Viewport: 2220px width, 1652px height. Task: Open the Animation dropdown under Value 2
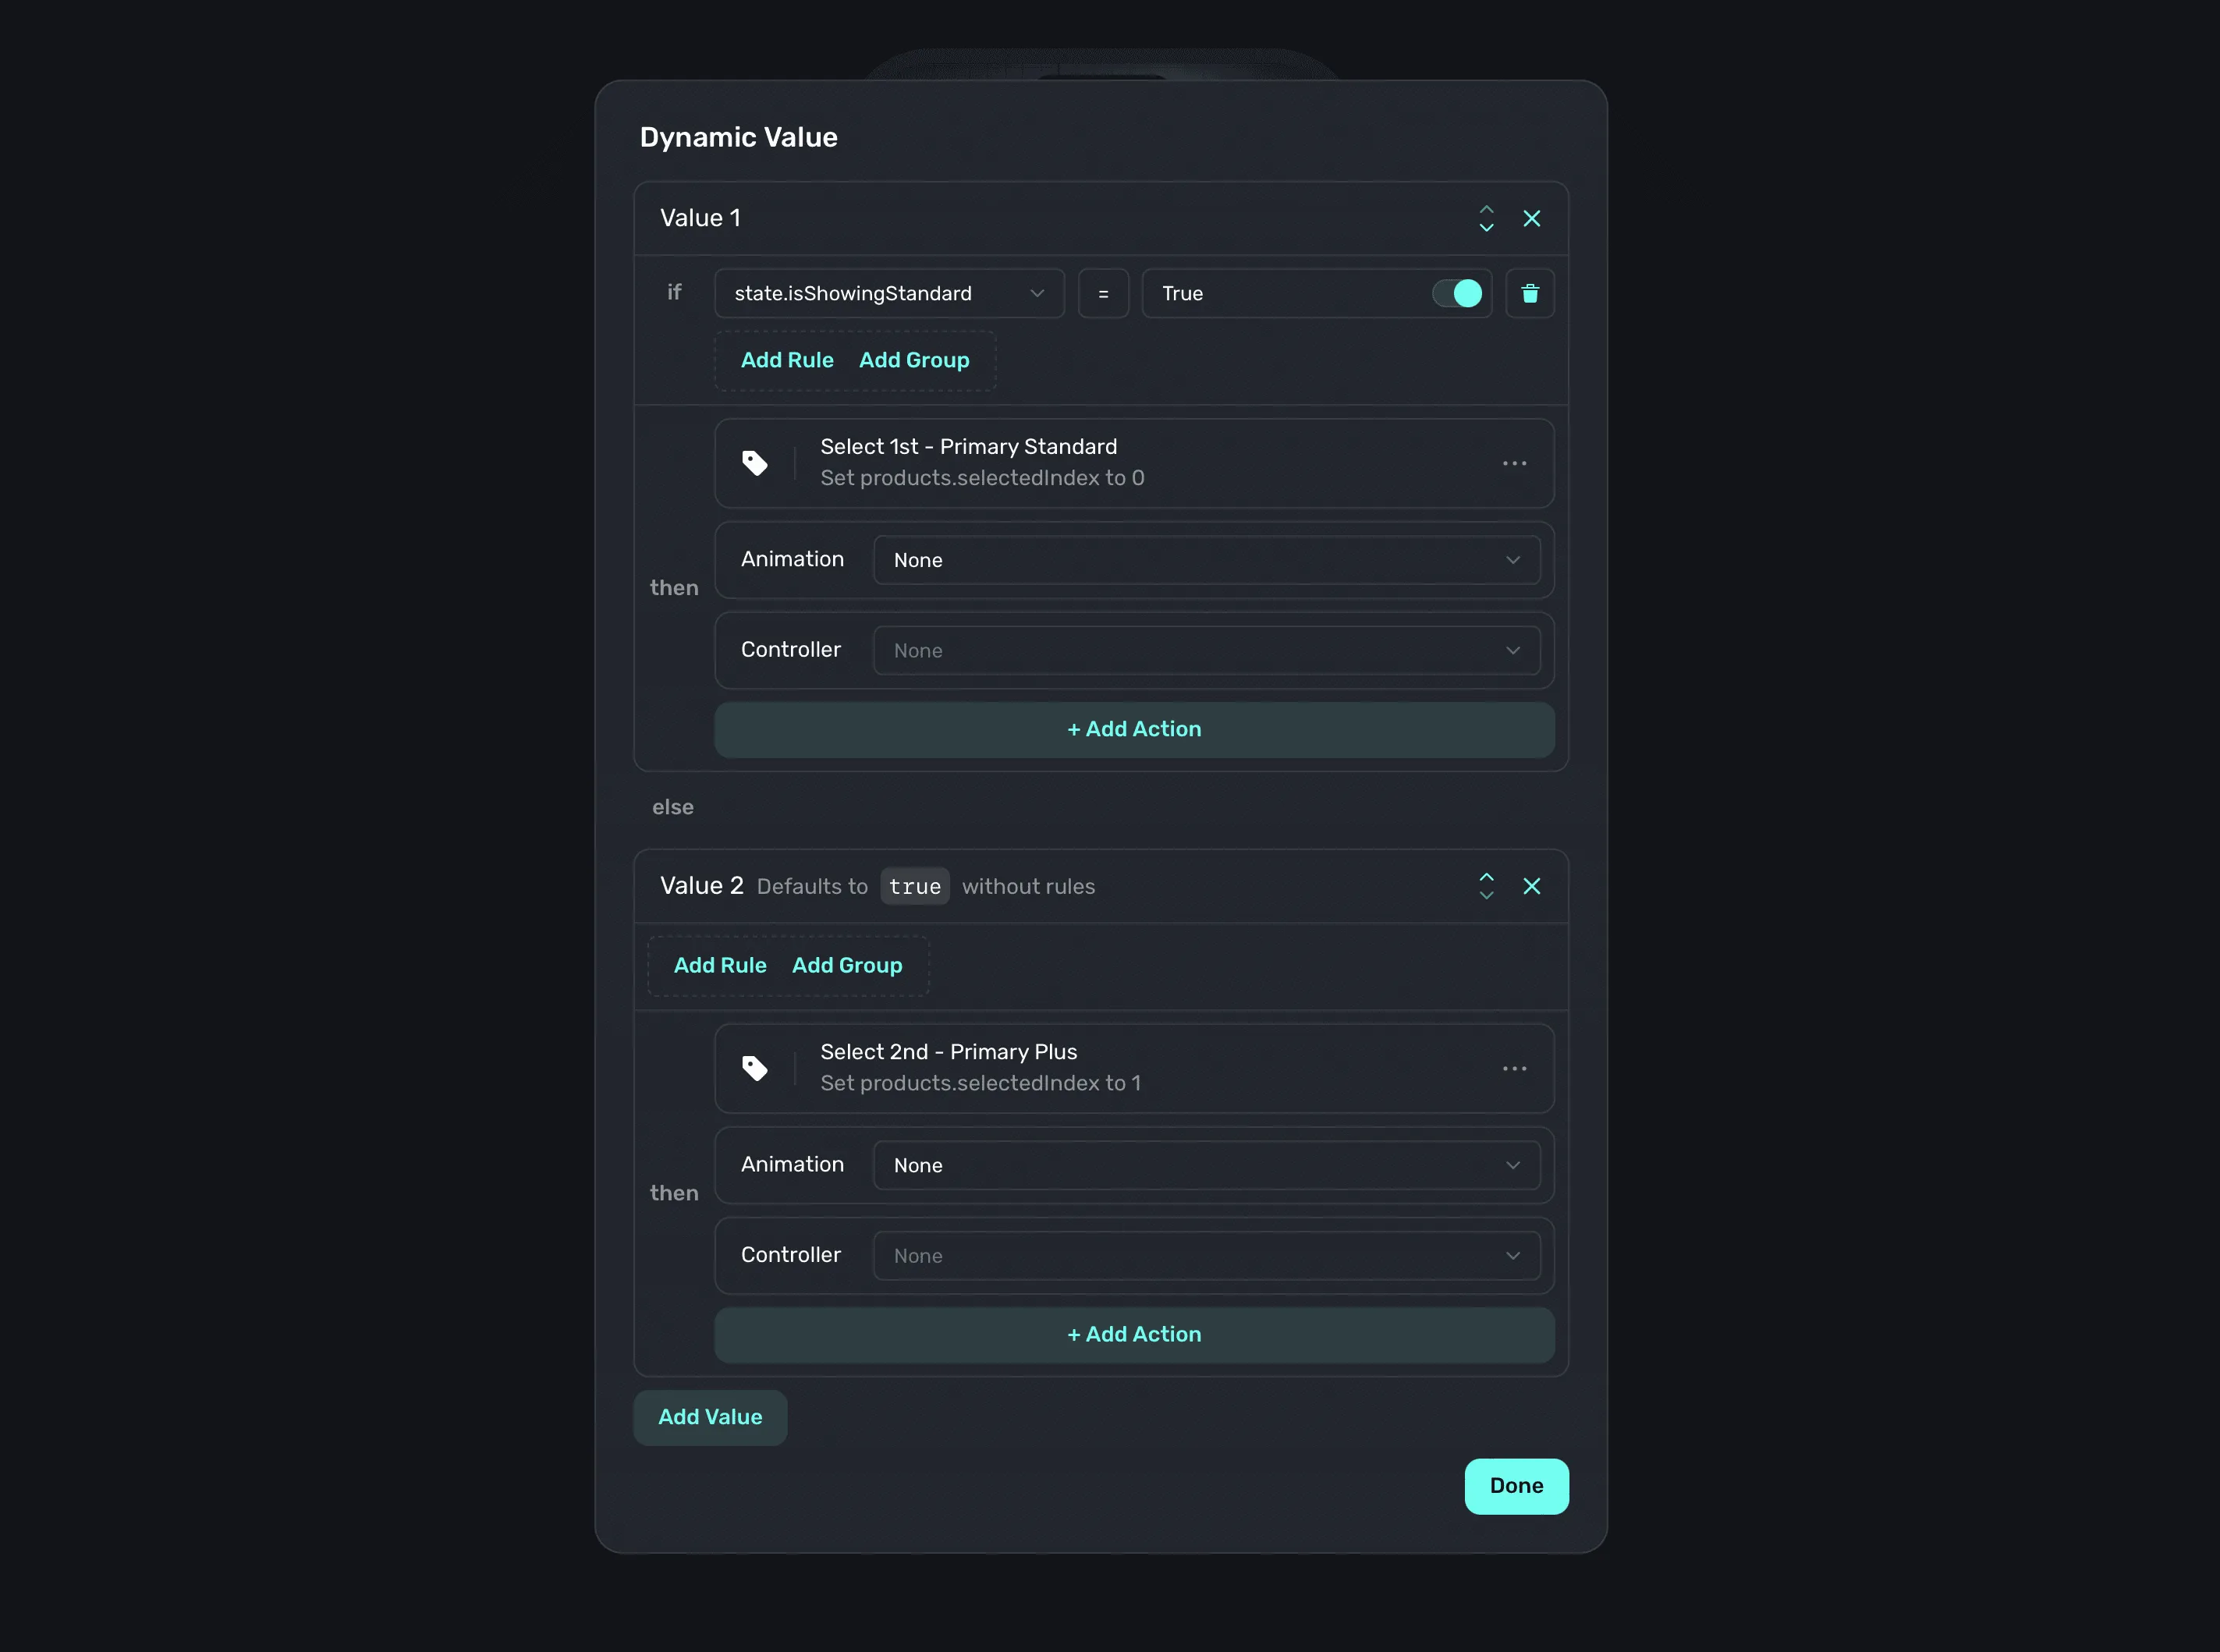(1206, 1165)
